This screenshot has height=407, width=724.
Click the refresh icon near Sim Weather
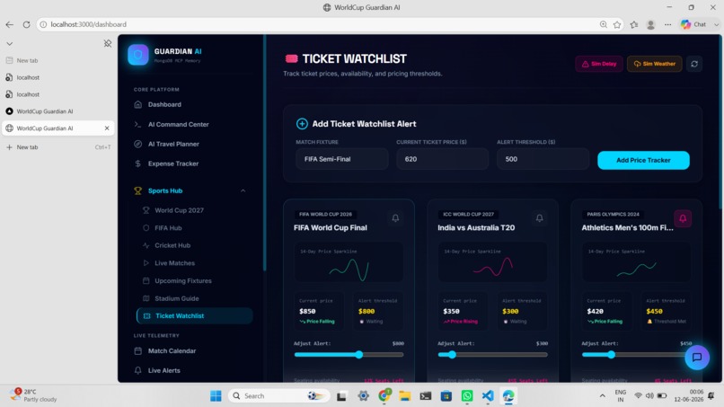694,64
